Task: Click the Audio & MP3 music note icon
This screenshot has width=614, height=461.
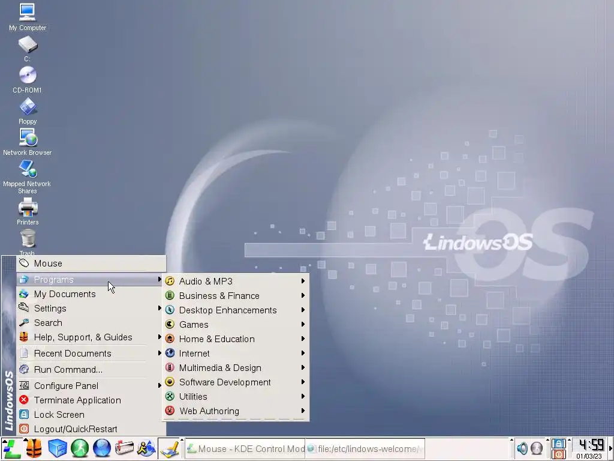Action: pos(170,281)
